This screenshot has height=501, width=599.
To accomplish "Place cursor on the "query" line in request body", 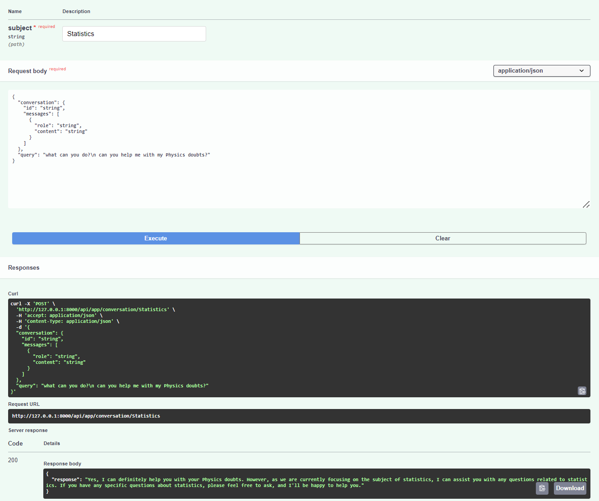I will point(114,155).
